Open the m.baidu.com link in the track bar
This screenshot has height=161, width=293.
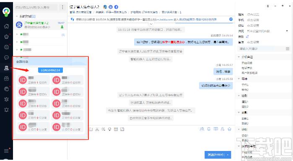point(164,19)
